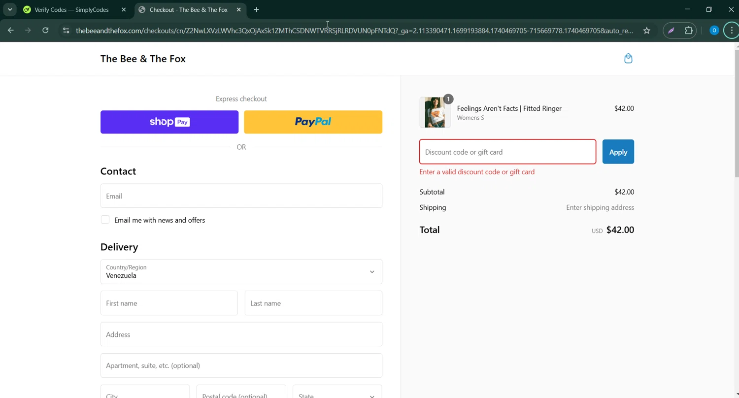739x398 pixels.
Task: Apply the discount code
Action: (618, 152)
